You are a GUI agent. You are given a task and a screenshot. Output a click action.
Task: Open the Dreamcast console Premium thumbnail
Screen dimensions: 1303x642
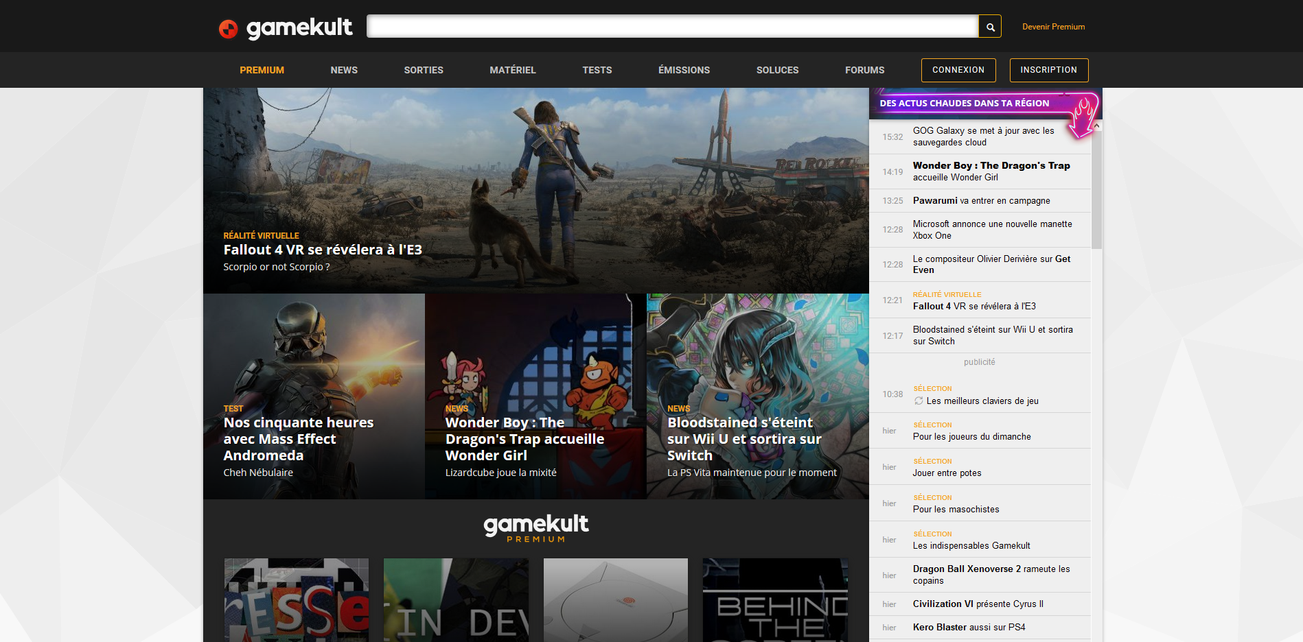tap(615, 600)
